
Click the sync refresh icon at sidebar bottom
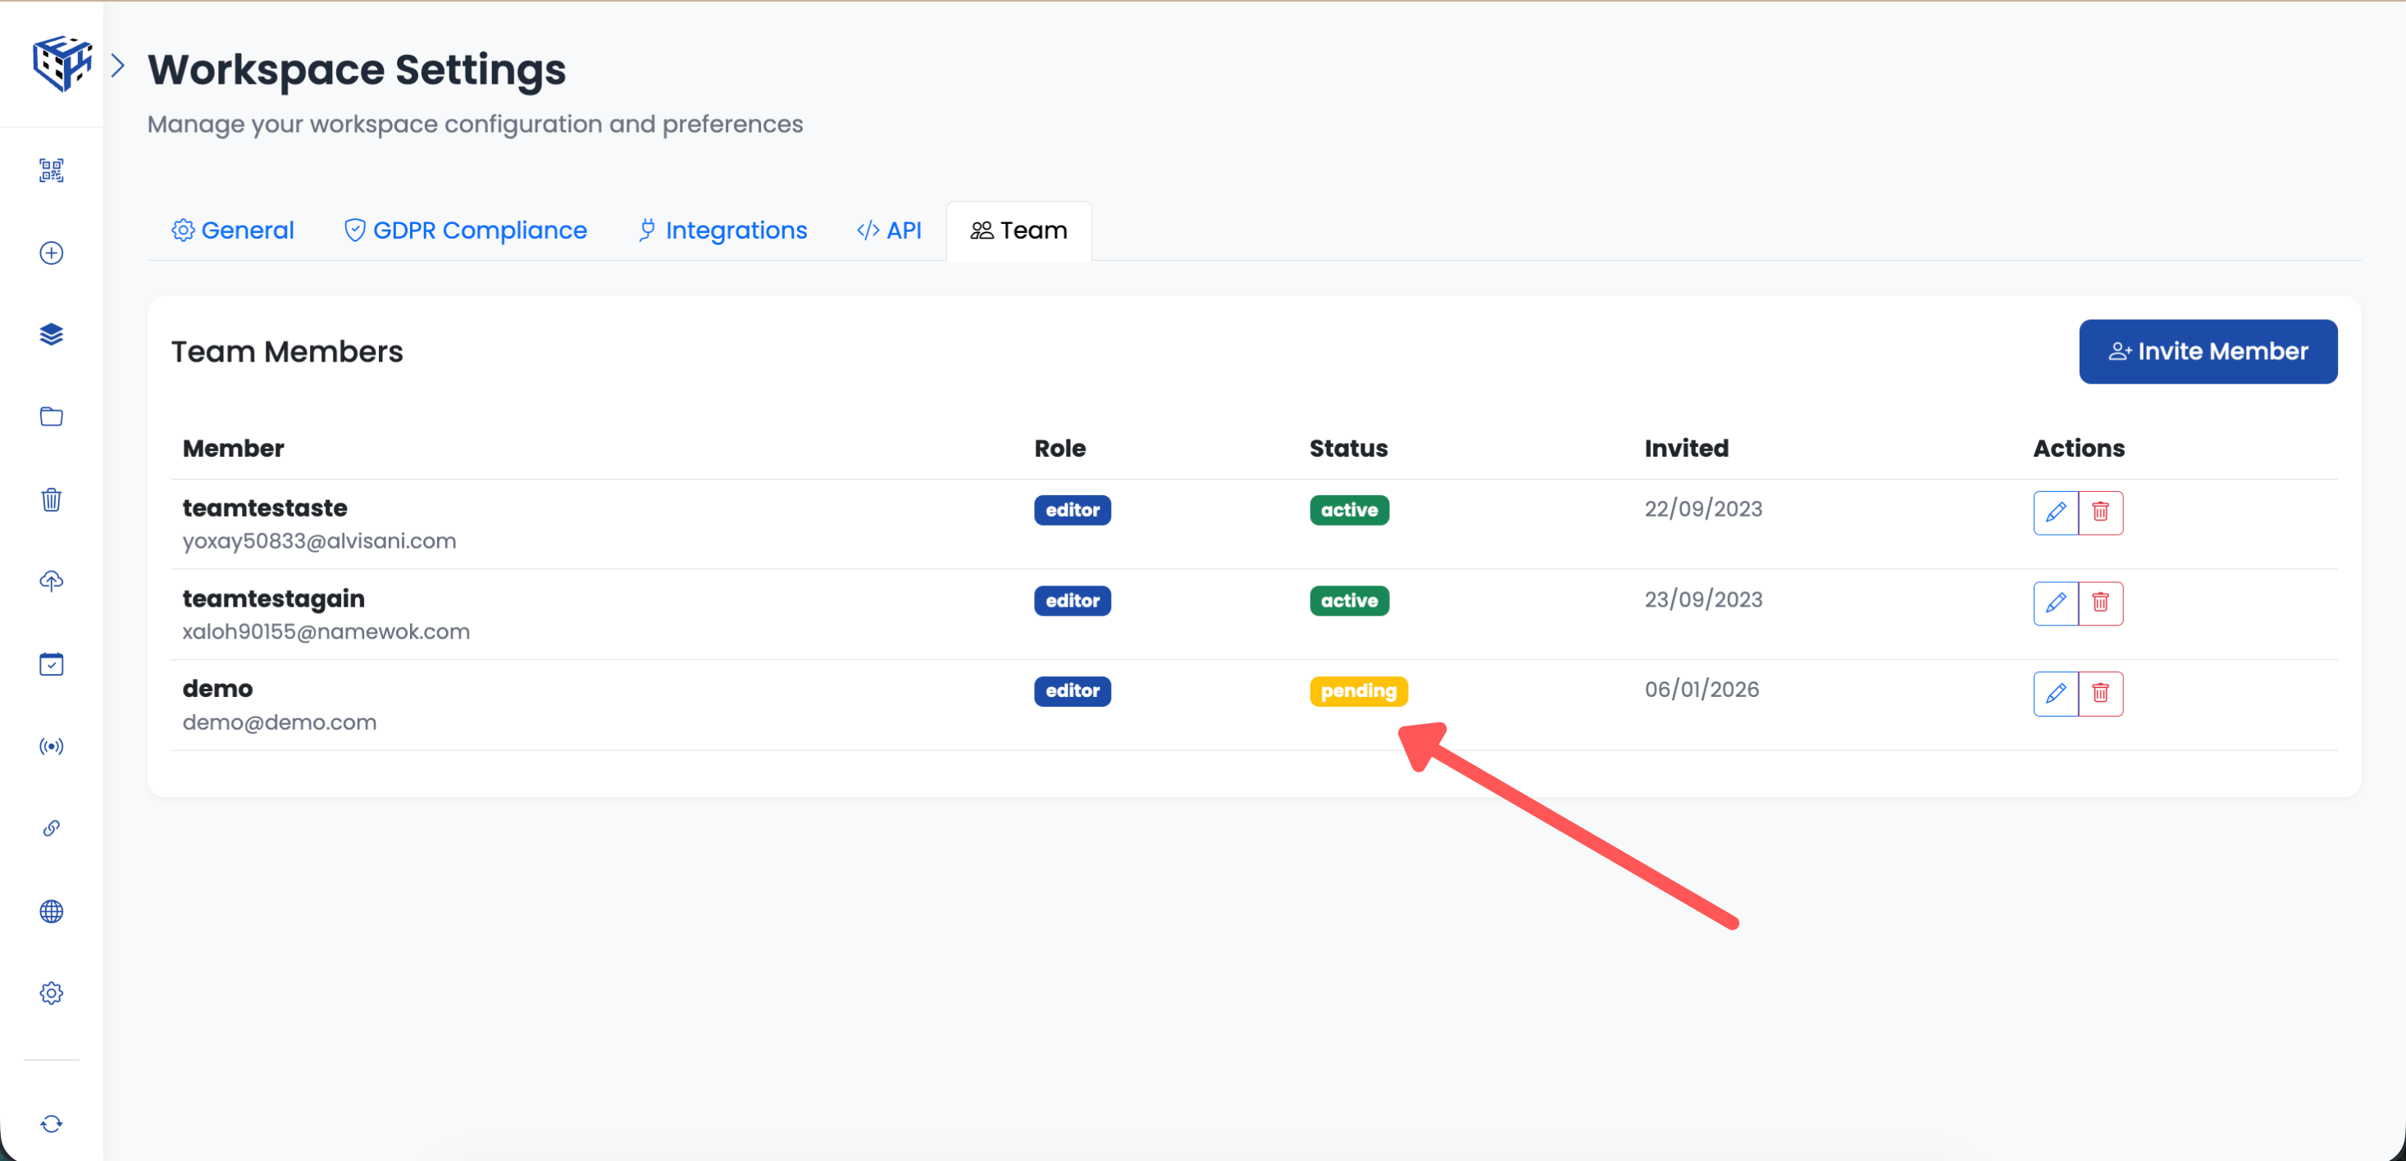point(52,1123)
